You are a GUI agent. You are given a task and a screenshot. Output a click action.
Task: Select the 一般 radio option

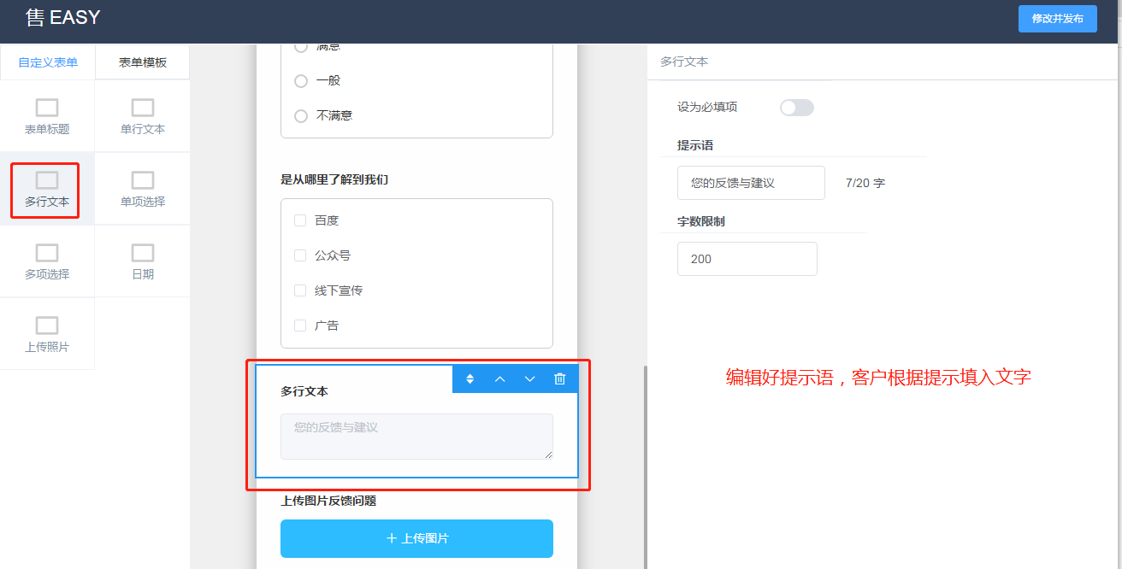point(301,81)
